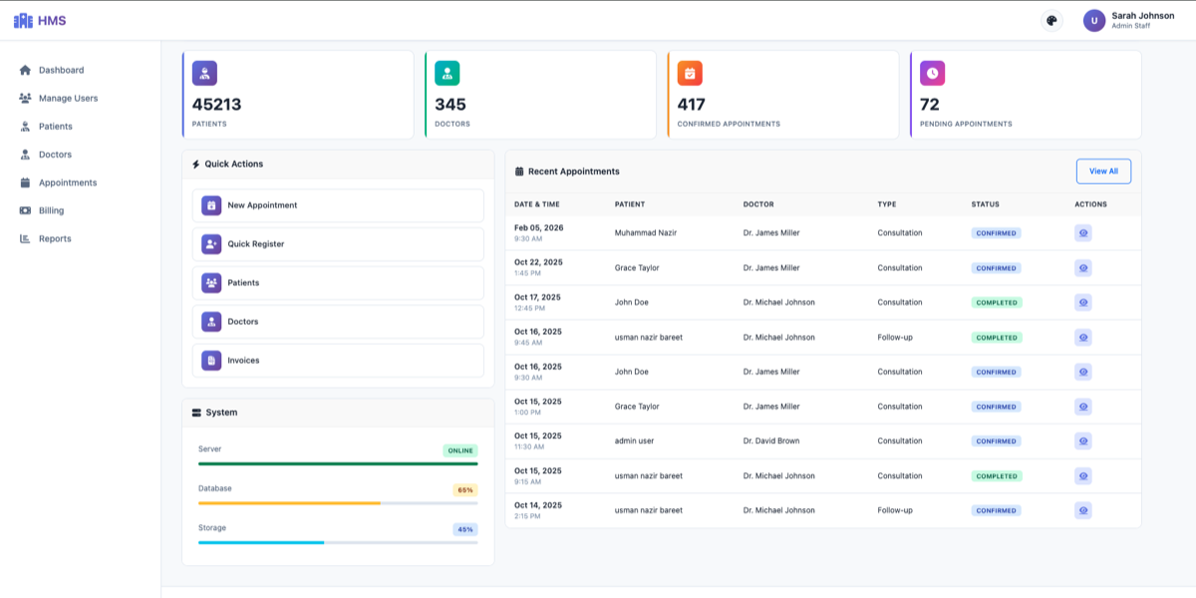View usman nazir bareet's Oct 14 follow-up
Image resolution: width=1196 pixels, height=598 pixels.
click(x=1083, y=509)
